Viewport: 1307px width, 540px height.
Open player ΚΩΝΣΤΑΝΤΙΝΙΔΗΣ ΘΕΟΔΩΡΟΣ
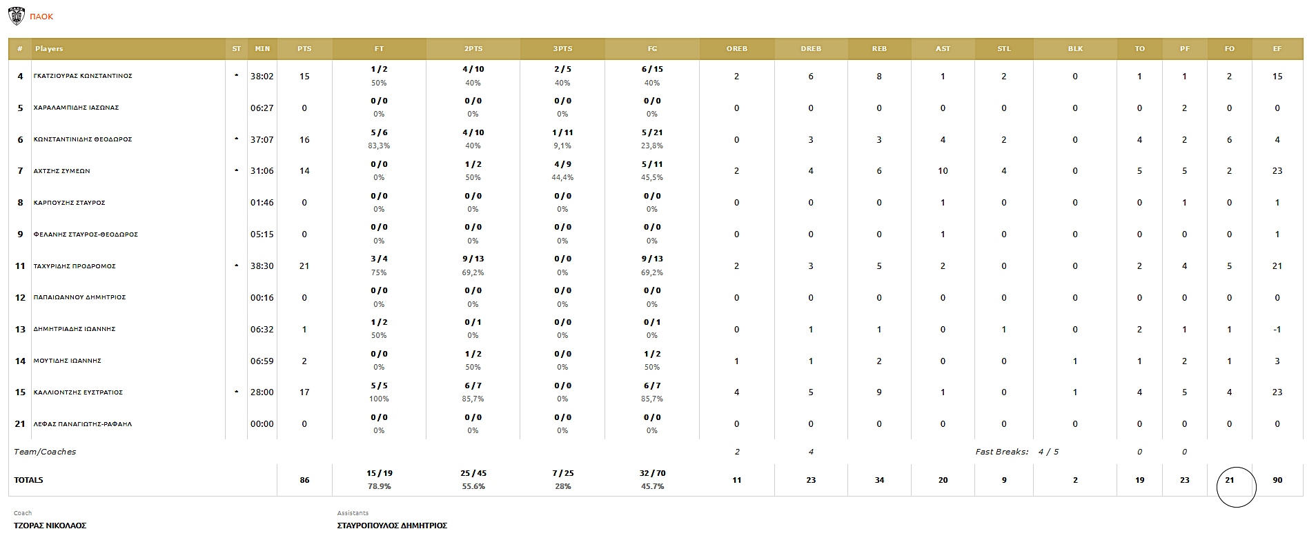pyautogui.click(x=83, y=139)
